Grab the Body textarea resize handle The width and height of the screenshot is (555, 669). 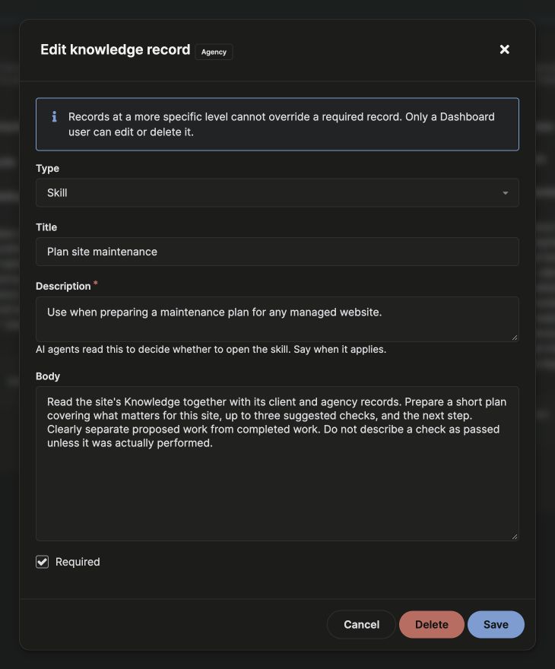click(x=515, y=537)
